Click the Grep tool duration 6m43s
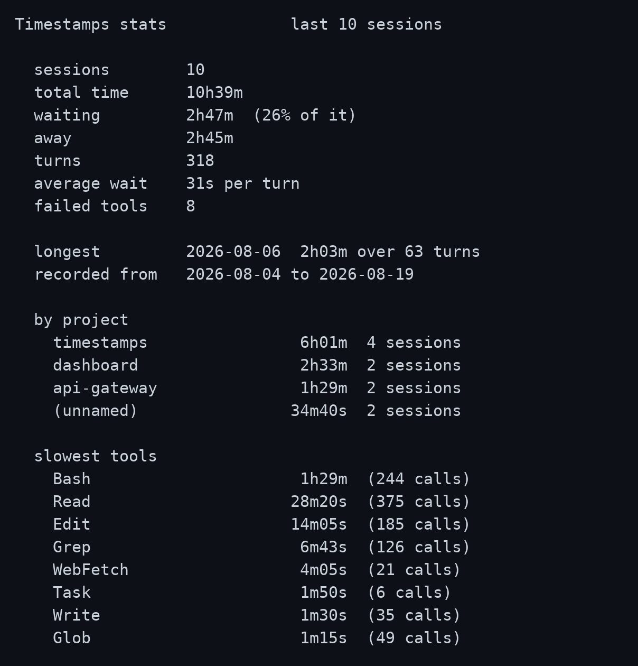Screen dimensions: 638x666 tap(324, 548)
